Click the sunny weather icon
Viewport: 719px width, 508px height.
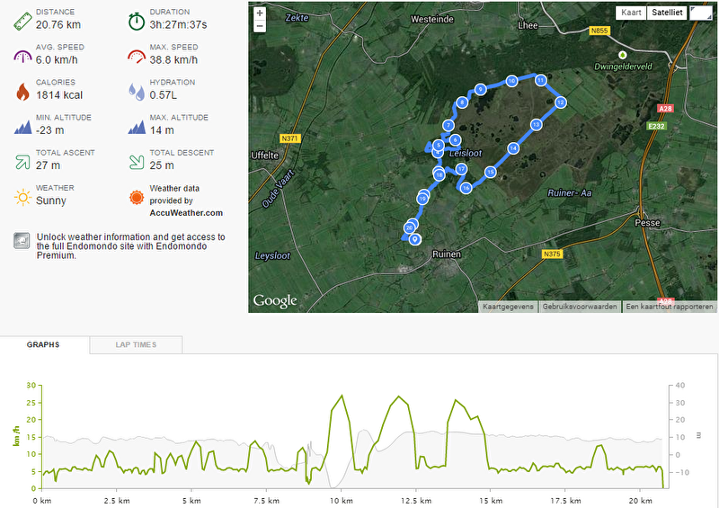tap(22, 197)
